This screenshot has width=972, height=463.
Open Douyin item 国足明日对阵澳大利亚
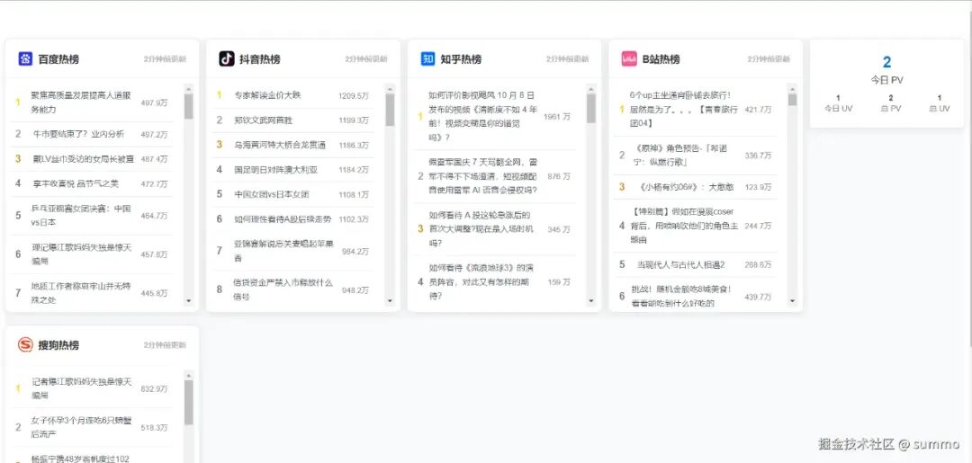pos(276,170)
